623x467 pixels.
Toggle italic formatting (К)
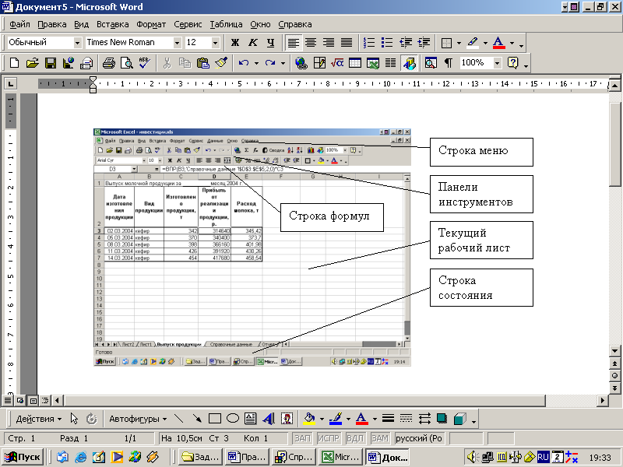252,42
